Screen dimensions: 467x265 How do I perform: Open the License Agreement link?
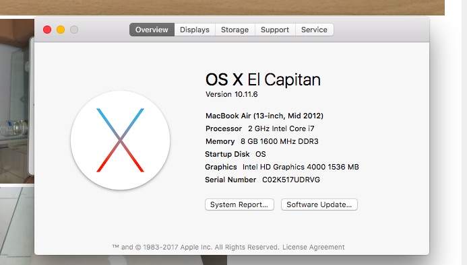313,247
